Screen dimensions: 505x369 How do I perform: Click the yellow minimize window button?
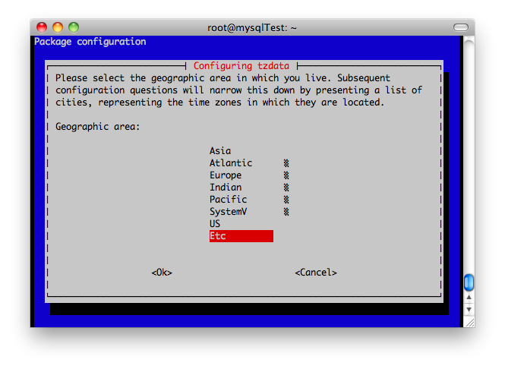pyautogui.click(x=58, y=27)
